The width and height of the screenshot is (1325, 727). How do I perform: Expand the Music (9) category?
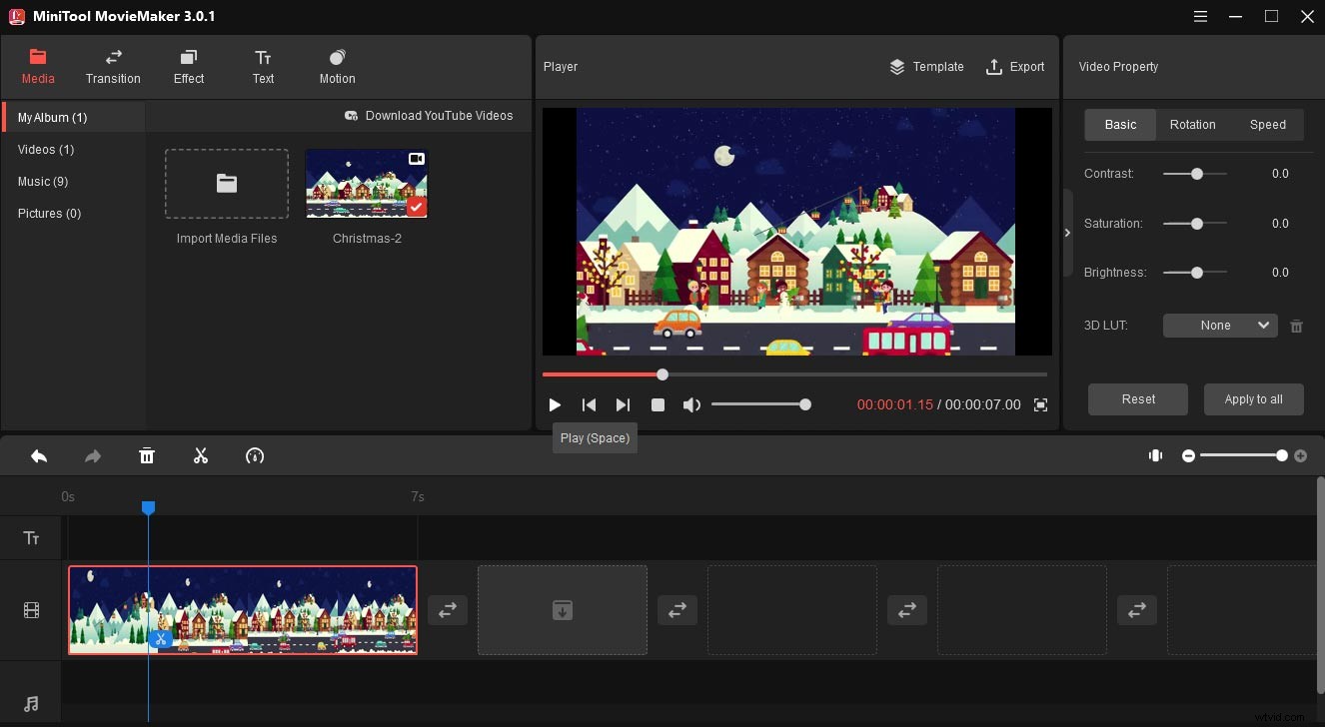point(43,182)
